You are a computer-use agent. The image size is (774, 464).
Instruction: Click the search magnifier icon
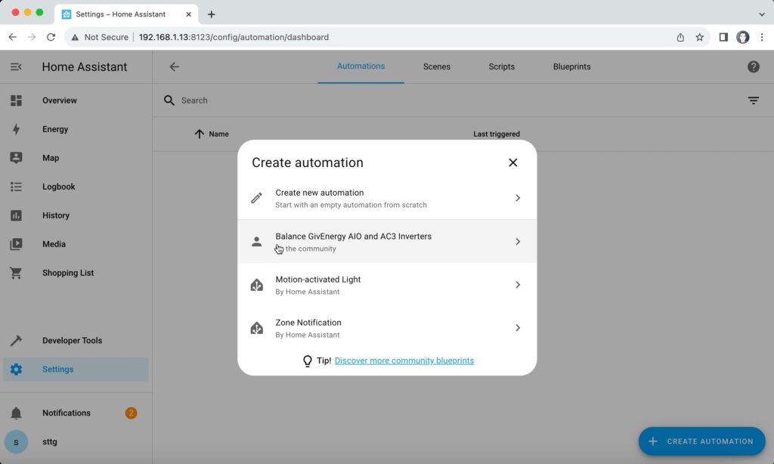[169, 101]
